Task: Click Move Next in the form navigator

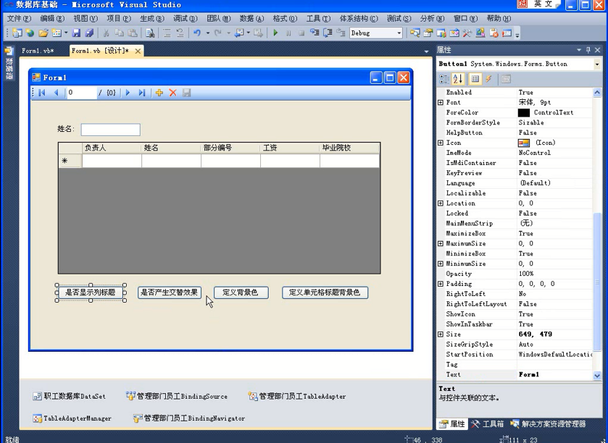Action: point(128,93)
